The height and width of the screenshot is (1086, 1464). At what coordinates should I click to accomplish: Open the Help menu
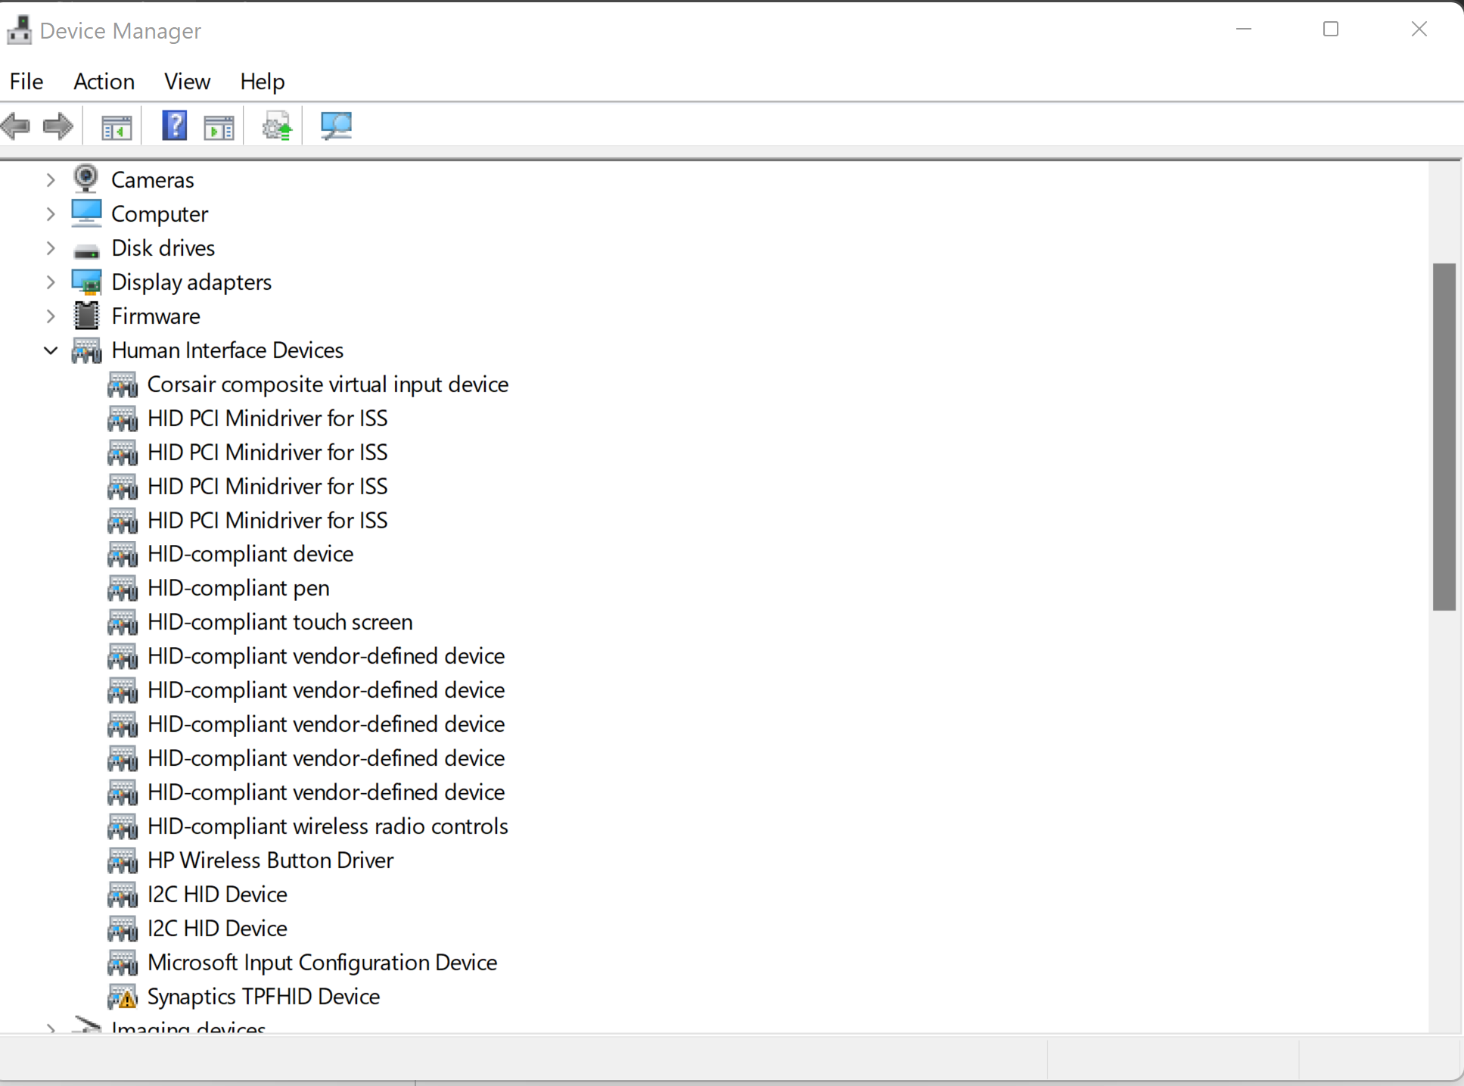click(262, 81)
